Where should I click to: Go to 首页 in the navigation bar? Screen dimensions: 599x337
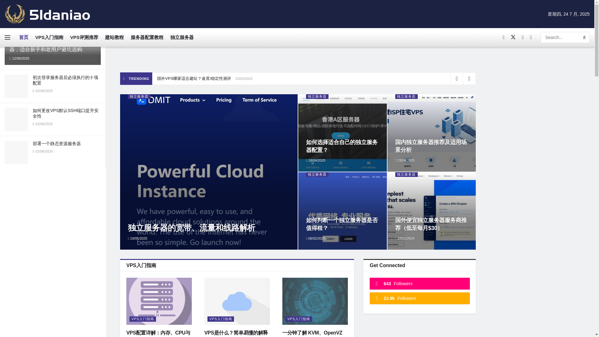pyautogui.click(x=24, y=37)
